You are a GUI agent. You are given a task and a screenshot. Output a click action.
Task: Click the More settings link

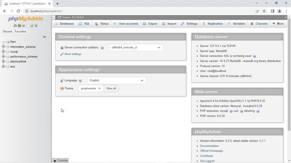(x=73, y=54)
